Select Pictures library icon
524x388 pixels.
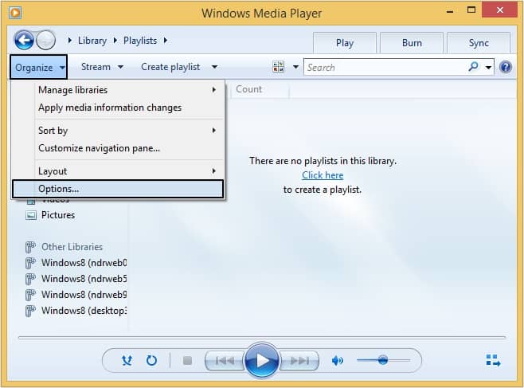point(31,215)
